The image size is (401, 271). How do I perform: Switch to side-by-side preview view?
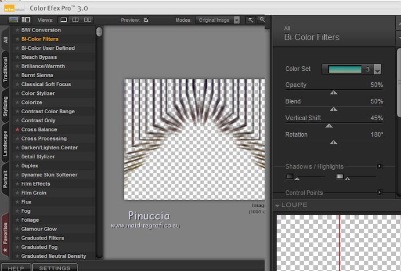[x=88, y=19]
